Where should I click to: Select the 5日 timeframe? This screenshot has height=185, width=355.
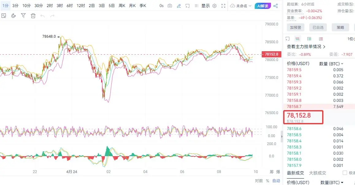[112, 6]
